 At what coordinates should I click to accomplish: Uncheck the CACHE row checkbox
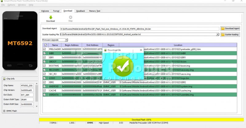[x=44, y=91]
